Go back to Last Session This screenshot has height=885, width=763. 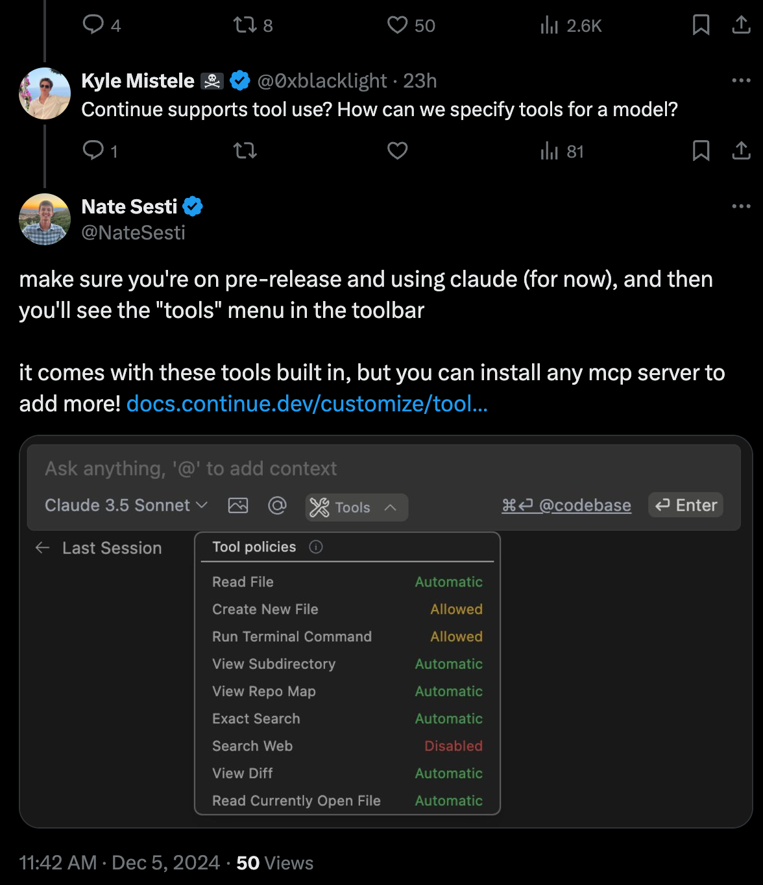99,548
